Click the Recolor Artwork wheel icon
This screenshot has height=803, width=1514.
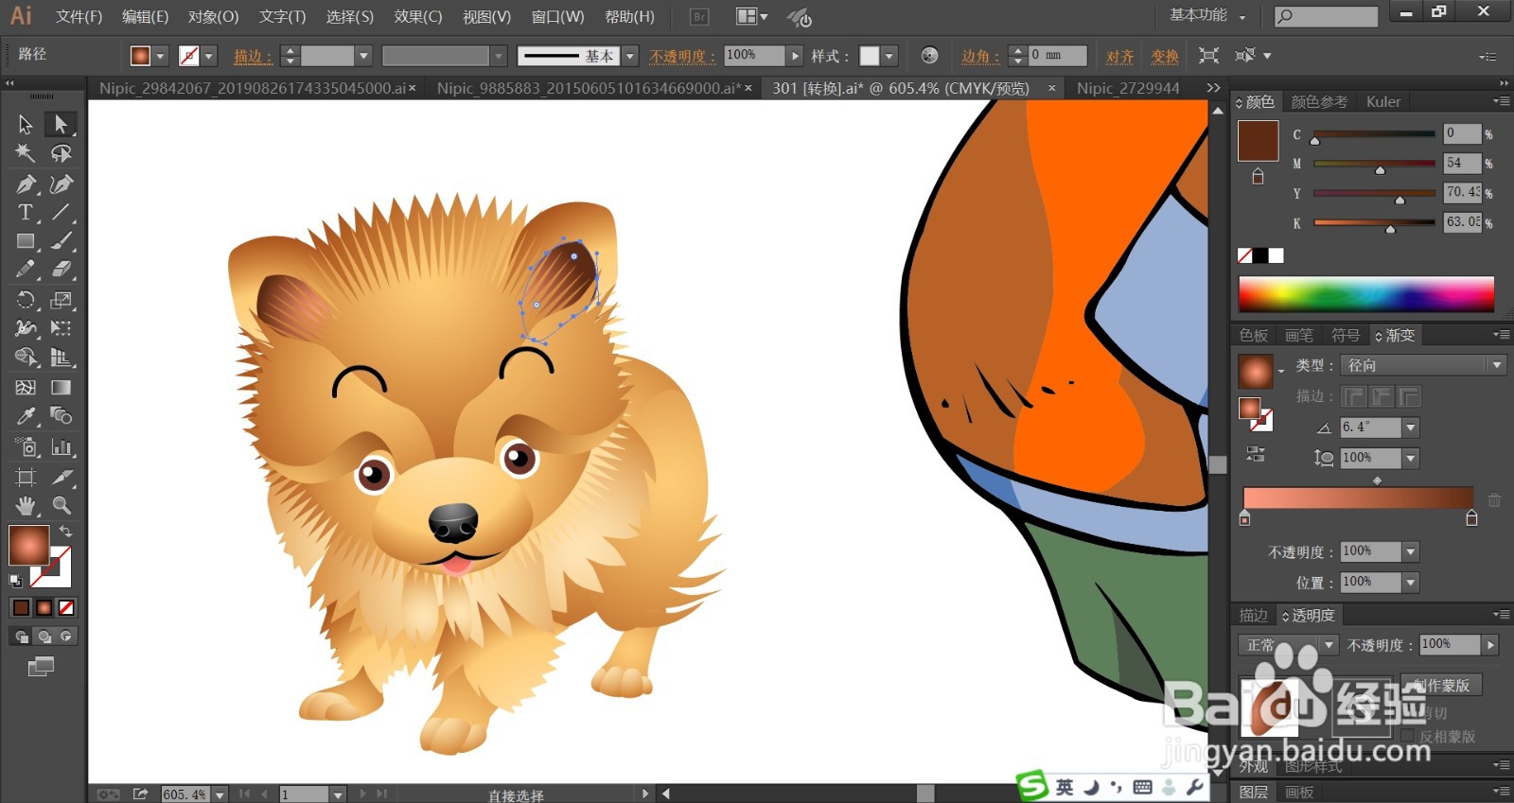click(929, 56)
